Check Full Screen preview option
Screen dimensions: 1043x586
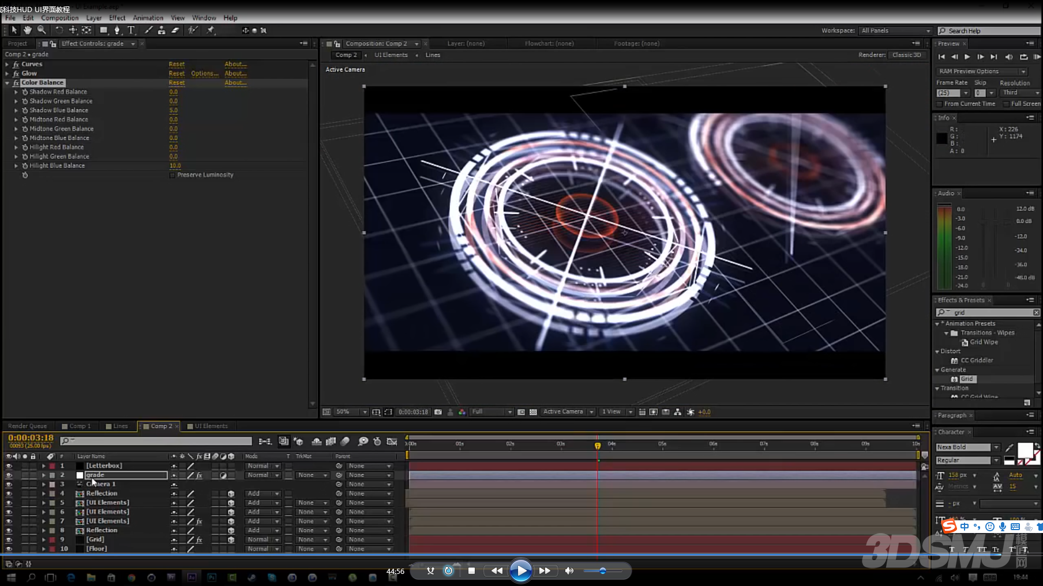click(x=1006, y=104)
